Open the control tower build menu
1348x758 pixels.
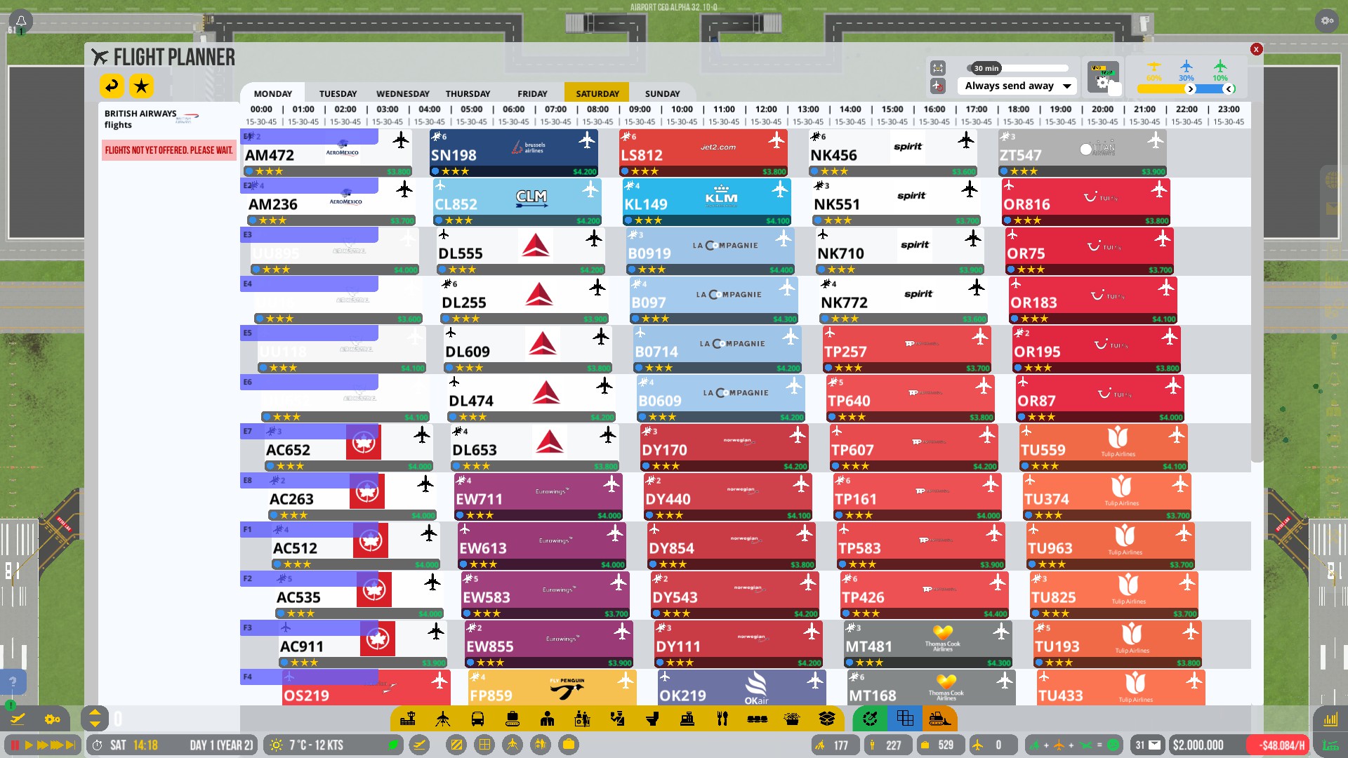408,719
